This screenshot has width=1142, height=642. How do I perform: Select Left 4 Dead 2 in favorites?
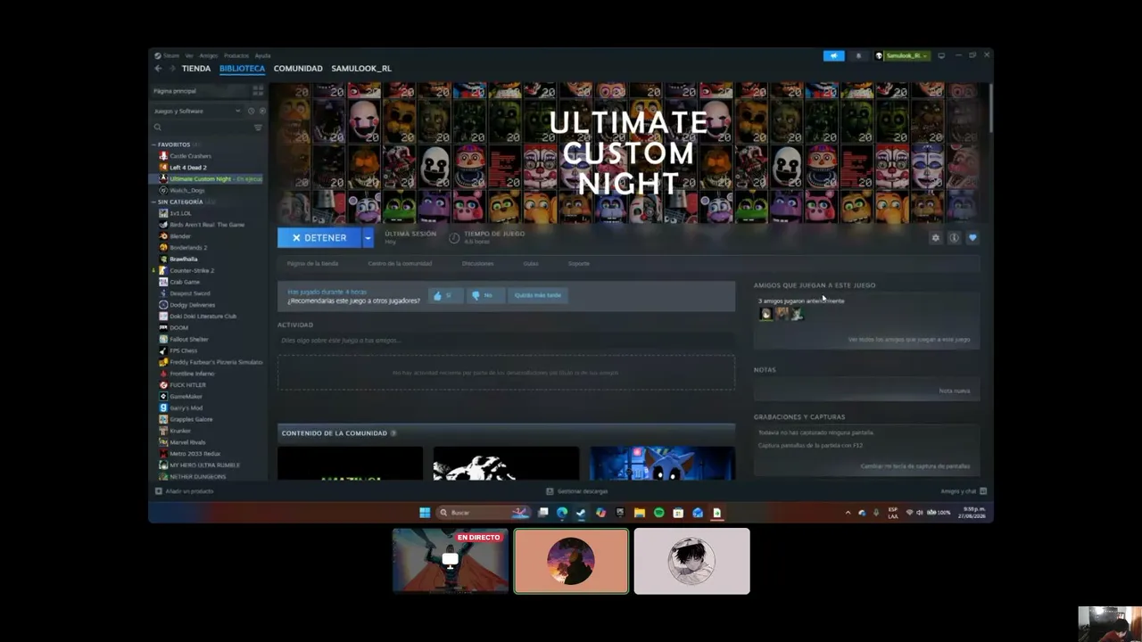tap(187, 168)
